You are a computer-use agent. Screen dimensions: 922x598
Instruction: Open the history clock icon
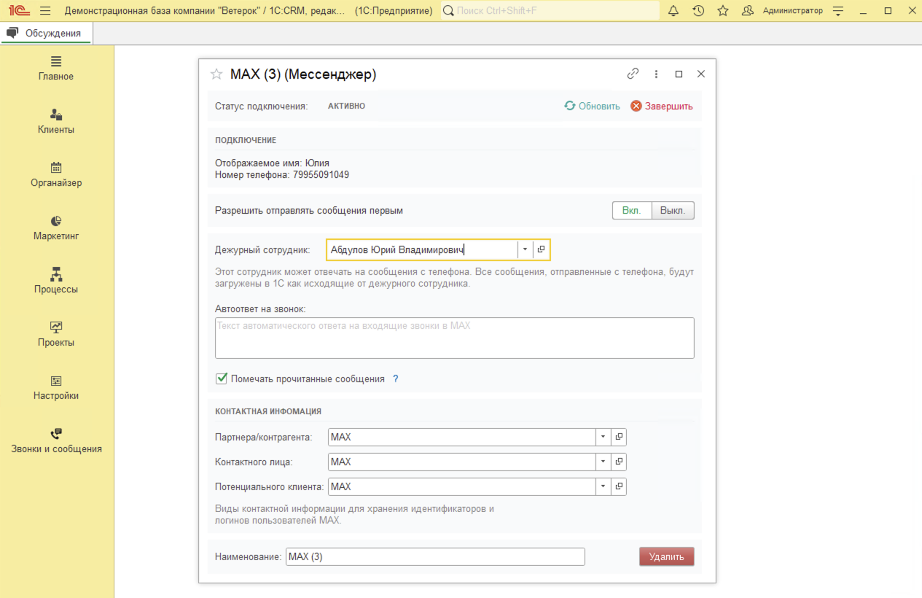[x=698, y=11]
